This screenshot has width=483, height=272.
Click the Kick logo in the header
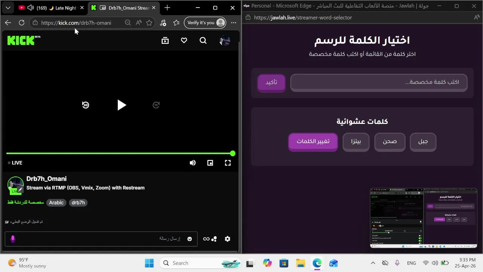24,40
